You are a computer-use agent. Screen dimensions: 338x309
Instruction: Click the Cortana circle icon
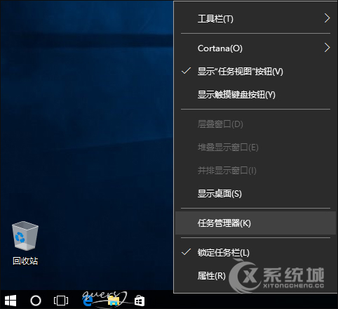click(36, 301)
